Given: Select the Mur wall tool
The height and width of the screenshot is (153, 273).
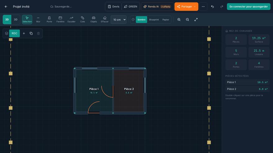Looking at the screenshot, I should [x=38, y=19].
